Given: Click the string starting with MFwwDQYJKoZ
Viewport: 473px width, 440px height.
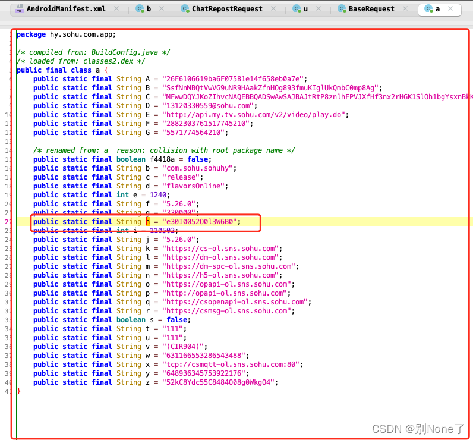Looking at the screenshot, I should (317, 97).
